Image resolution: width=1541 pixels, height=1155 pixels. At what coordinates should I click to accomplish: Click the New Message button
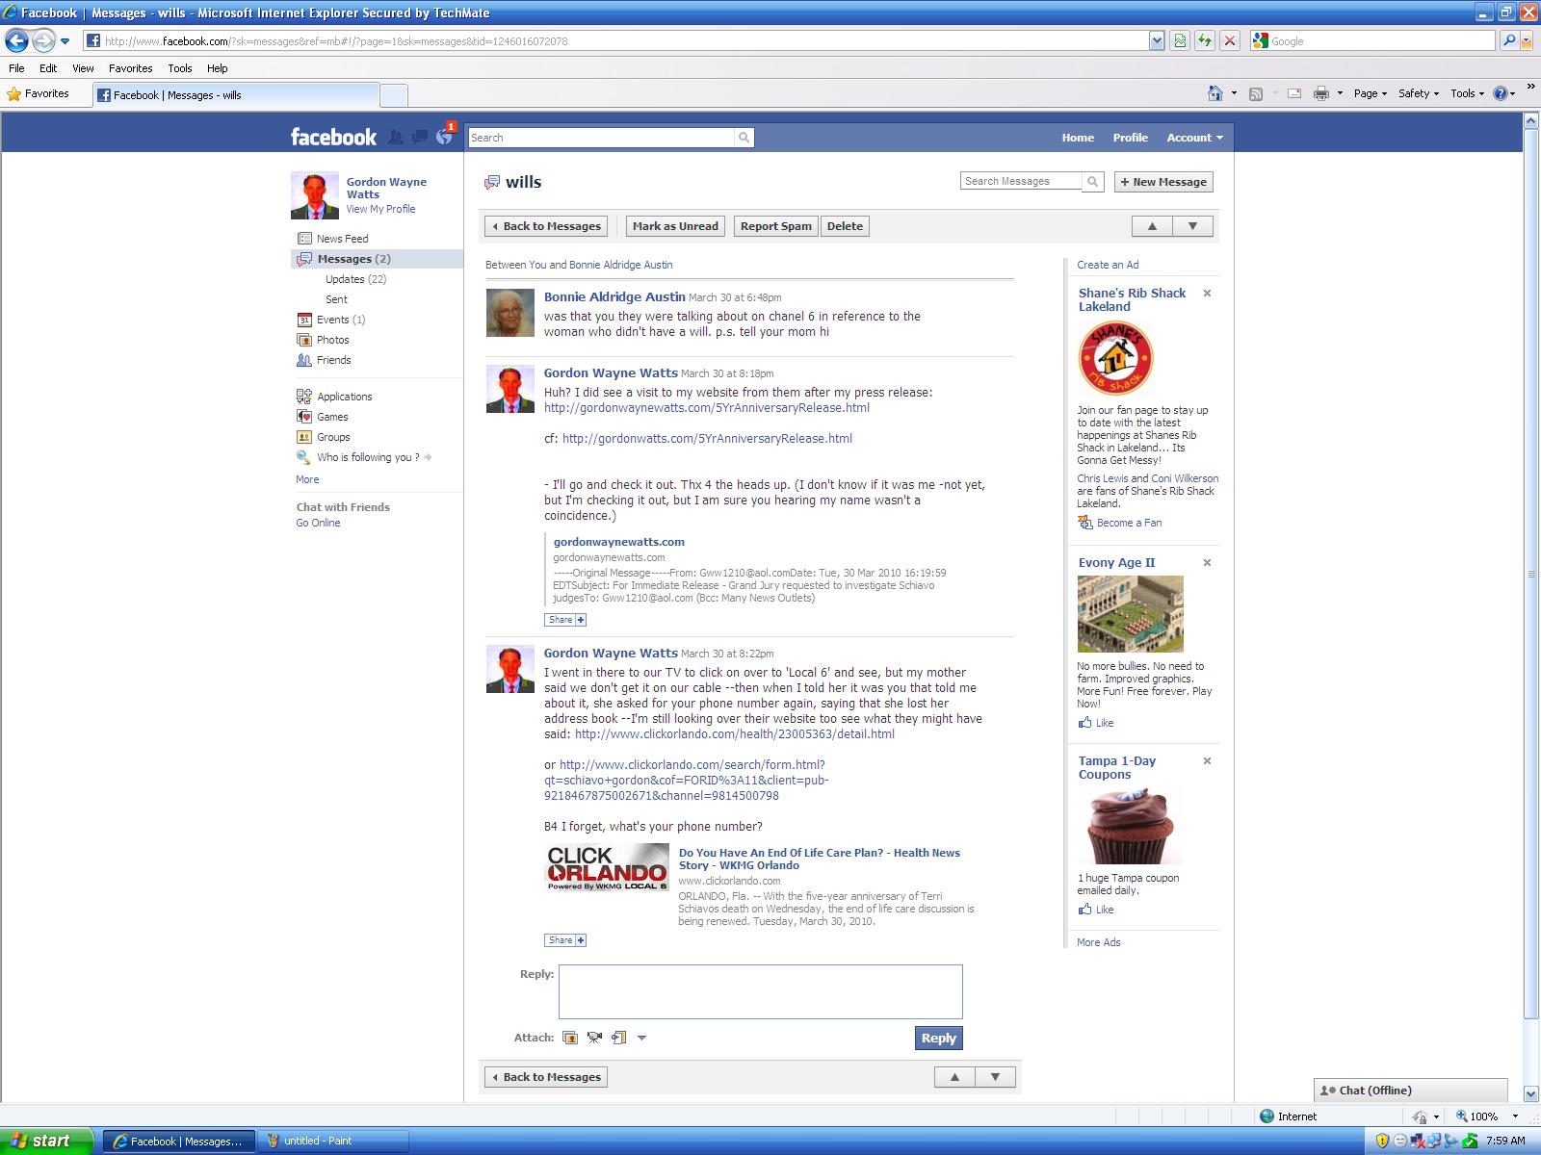click(1163, 182)
